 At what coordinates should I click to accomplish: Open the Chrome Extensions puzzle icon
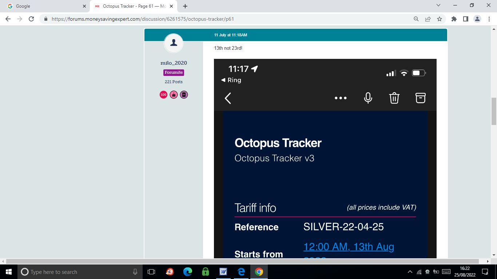coord(454,19)
